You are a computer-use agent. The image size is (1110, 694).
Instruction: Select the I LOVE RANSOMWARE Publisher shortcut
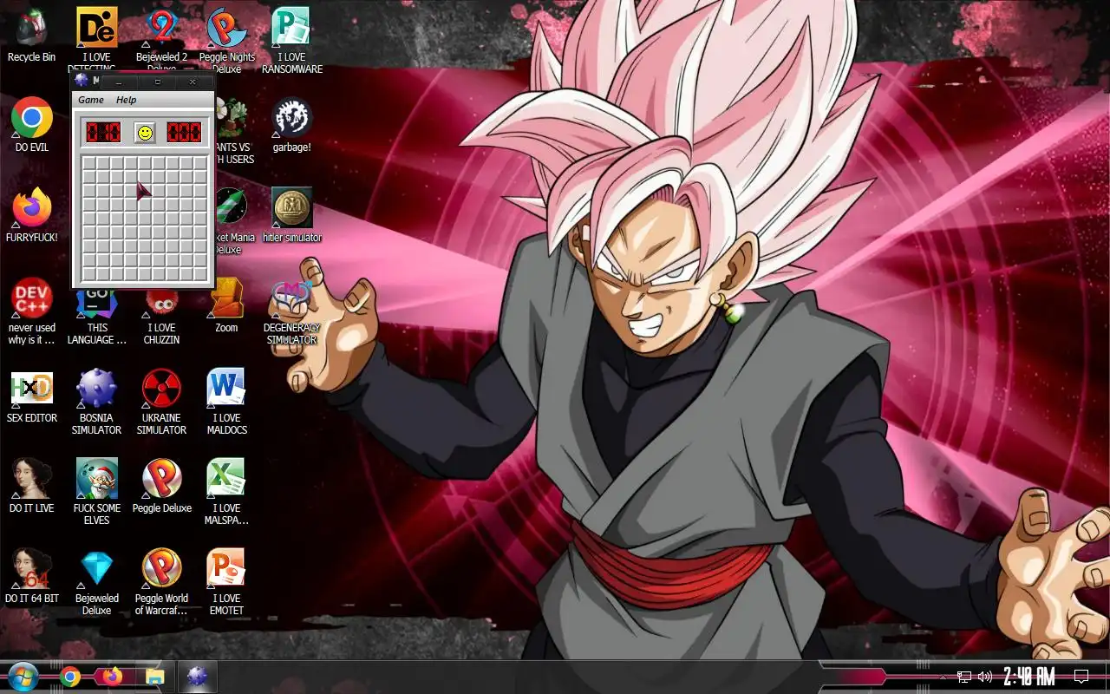coord(291,40)
